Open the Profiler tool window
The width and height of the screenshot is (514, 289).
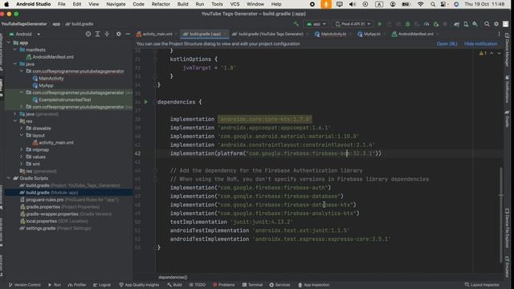coord(77,285)
